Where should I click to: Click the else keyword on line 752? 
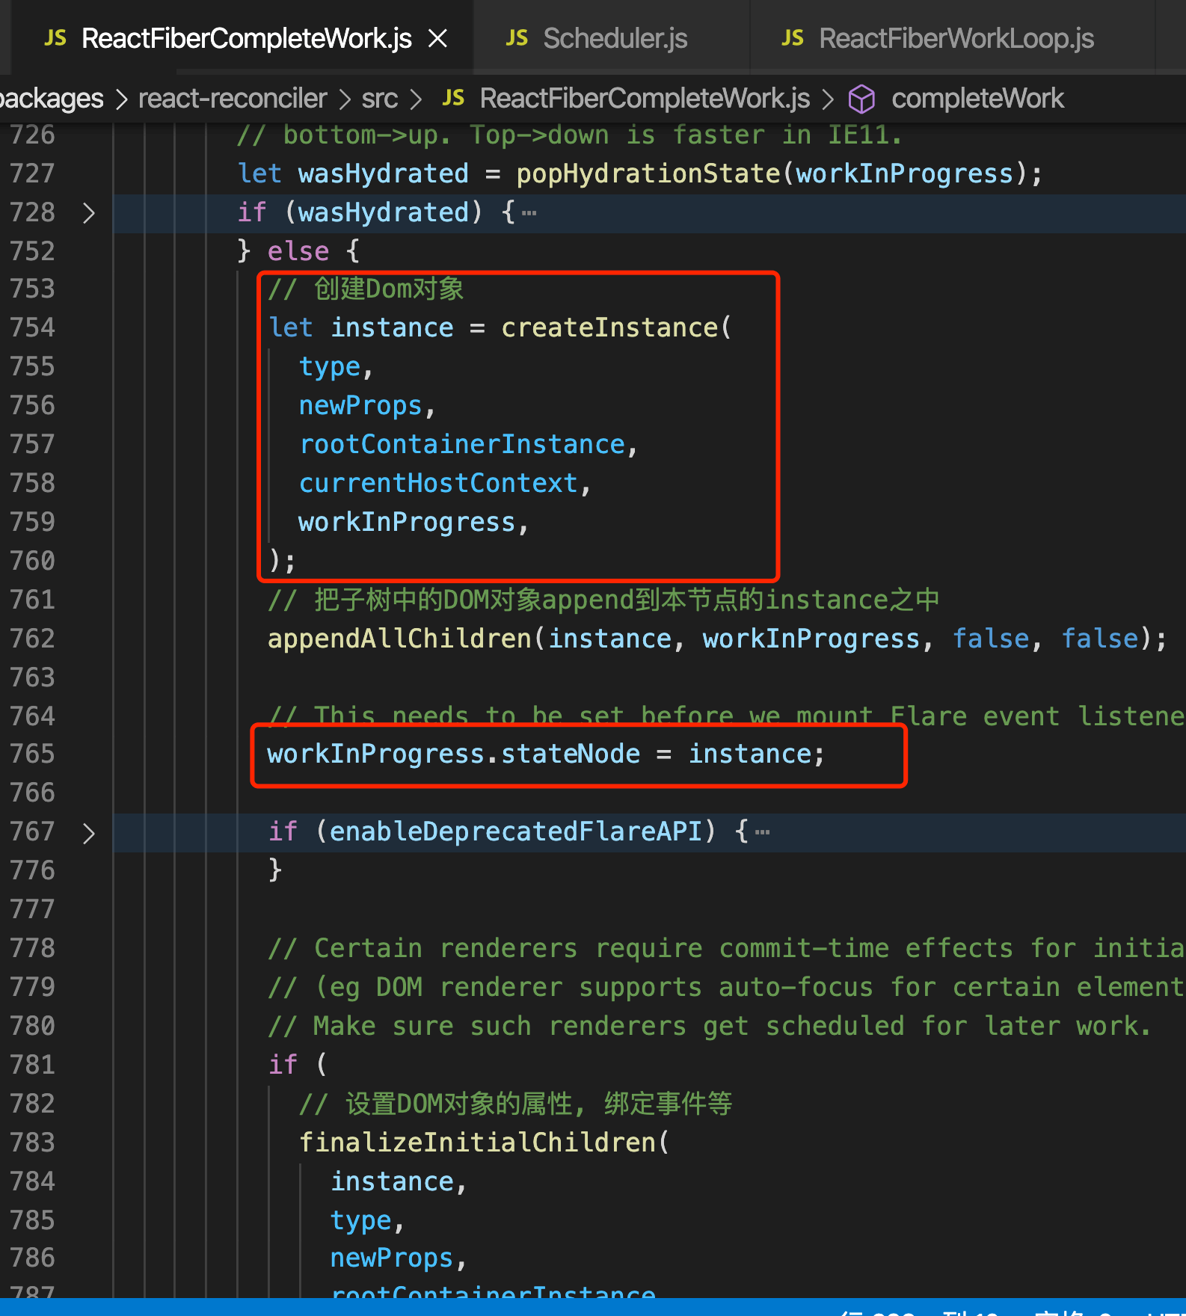tap(298, 251)
